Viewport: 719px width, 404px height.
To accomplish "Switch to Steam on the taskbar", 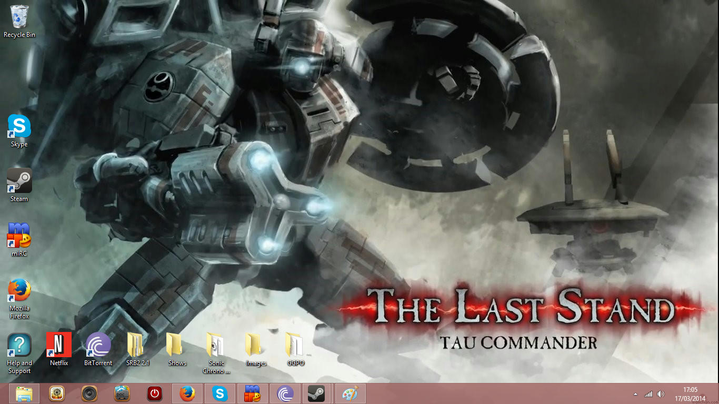I will (x=316, y=394).
